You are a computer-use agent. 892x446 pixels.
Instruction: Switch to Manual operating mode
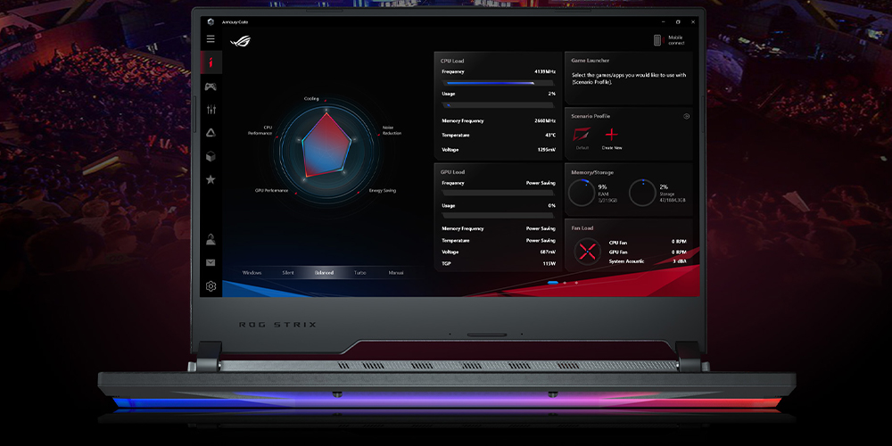pyautogui.click(x=396, y=273)
